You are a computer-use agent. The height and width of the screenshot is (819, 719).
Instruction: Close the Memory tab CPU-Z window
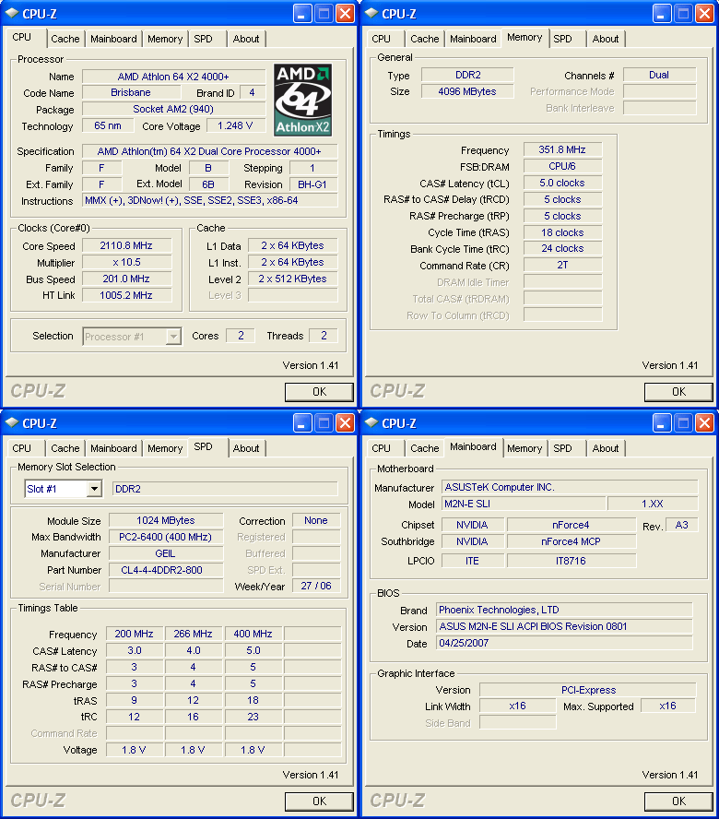(x=704, y=14)
